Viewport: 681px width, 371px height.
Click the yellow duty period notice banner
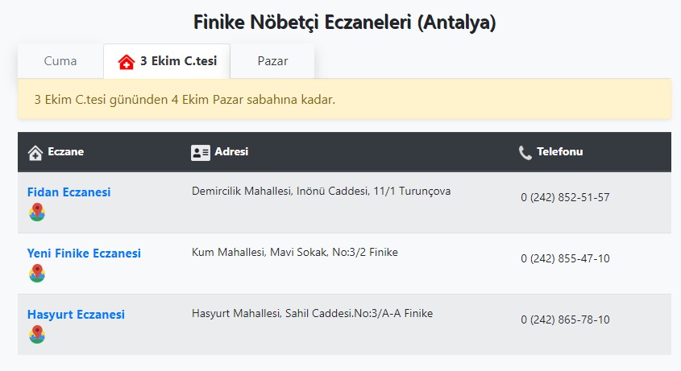(344, 99)
